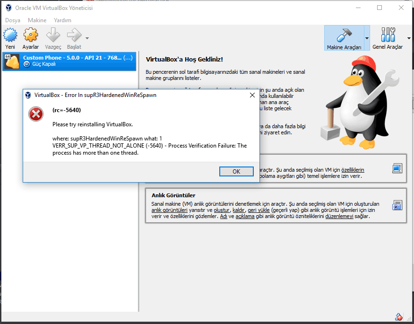Click the red error icon in dialog
The height and width of the screenshot is (324, 414).
pos(36,114)
